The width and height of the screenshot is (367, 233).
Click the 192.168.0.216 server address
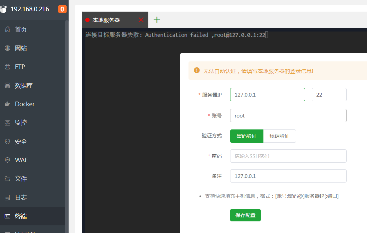[30, 9]
